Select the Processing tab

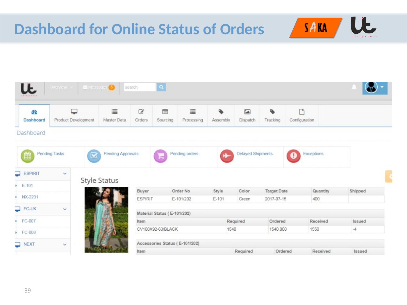click(192, 116)
